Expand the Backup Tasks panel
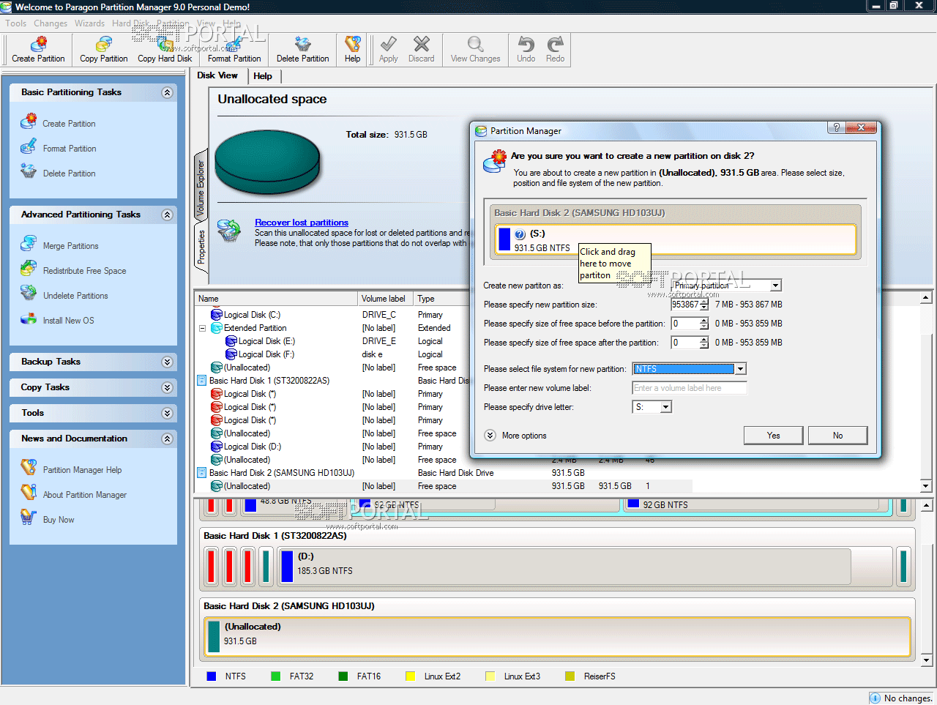 click(x=167, y=362)
